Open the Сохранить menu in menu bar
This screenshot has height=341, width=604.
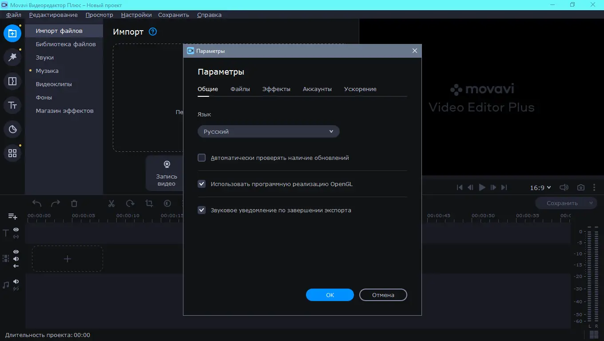click(174, 15)
